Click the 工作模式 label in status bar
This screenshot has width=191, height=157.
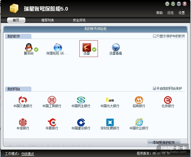click(12, 154)
